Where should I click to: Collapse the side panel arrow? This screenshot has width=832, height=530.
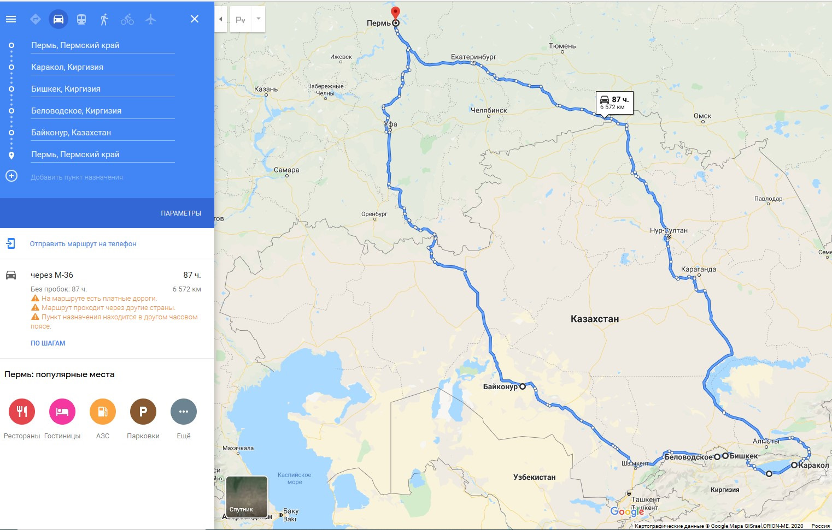221,19
